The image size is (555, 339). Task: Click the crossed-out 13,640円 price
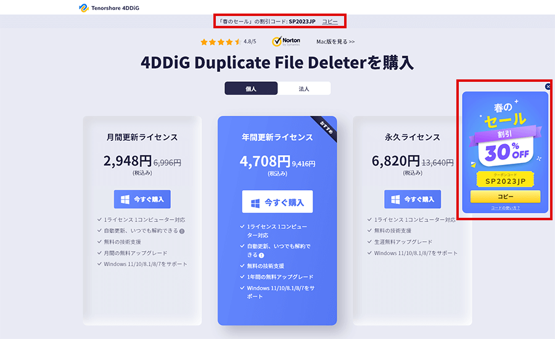point(437,163)
